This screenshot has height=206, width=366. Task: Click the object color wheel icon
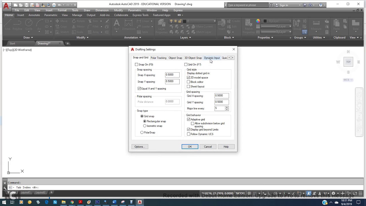[258, 21]
